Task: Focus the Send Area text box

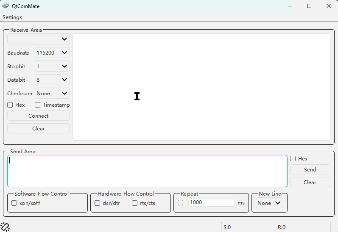Action: (148, 171)
